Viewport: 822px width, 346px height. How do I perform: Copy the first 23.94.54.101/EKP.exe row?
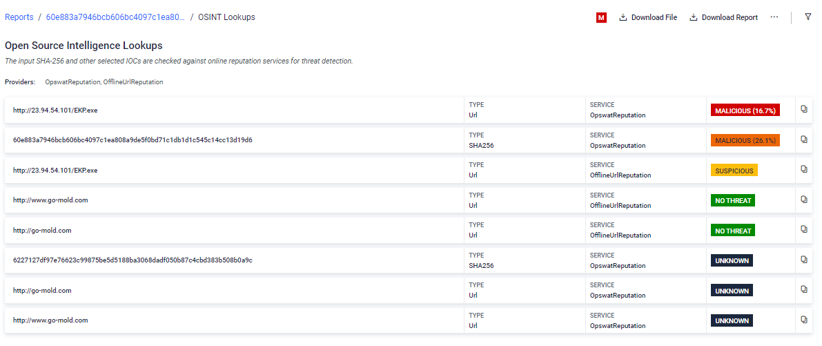804,110
